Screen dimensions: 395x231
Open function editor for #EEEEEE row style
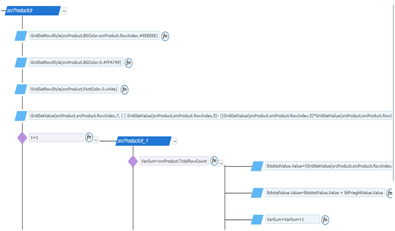click(x=165, y=36)
